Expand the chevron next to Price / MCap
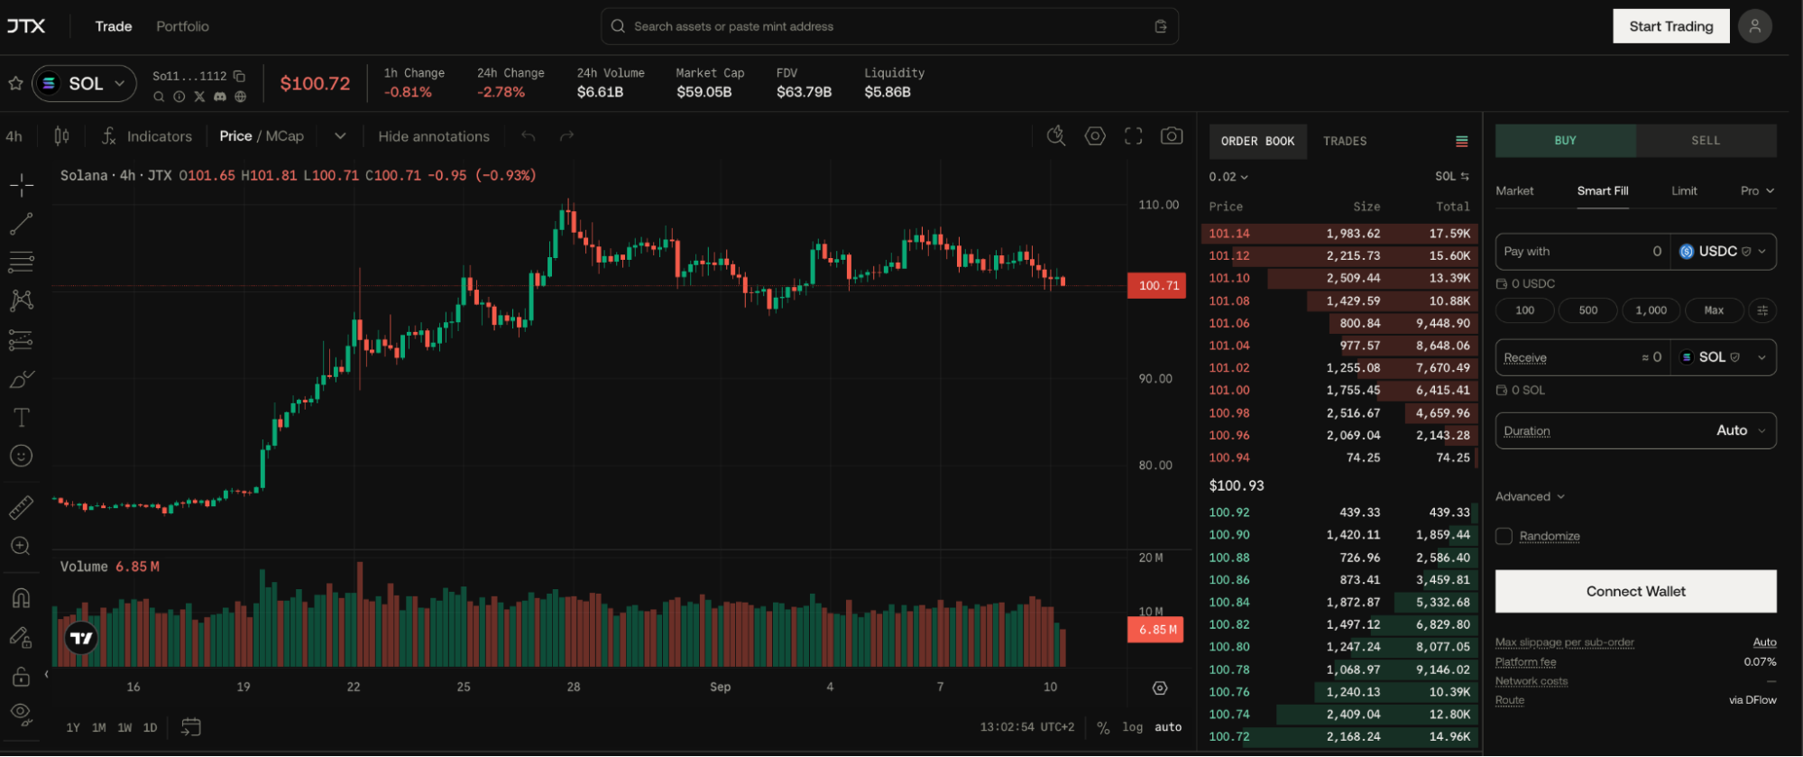 point(340,136)
